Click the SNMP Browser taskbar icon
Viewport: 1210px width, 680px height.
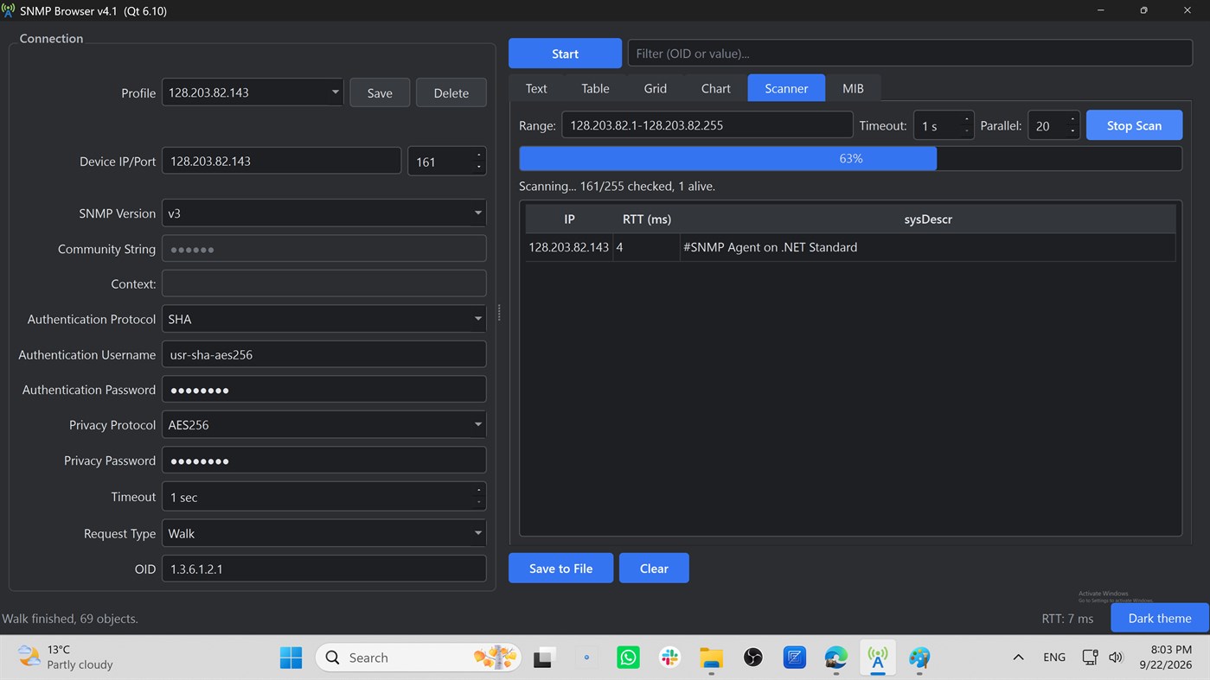[878, 658]
